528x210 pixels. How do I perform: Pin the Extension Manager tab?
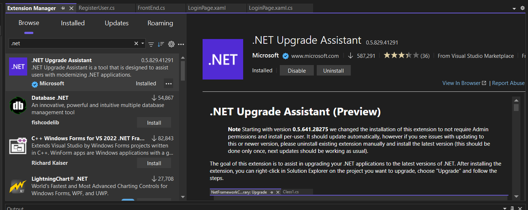63,8
